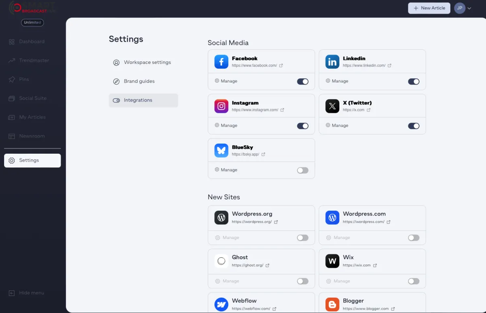This screenshot has height=313, width=486.
Task: Click the Ghost logo icon
Action: coord(221,261)
